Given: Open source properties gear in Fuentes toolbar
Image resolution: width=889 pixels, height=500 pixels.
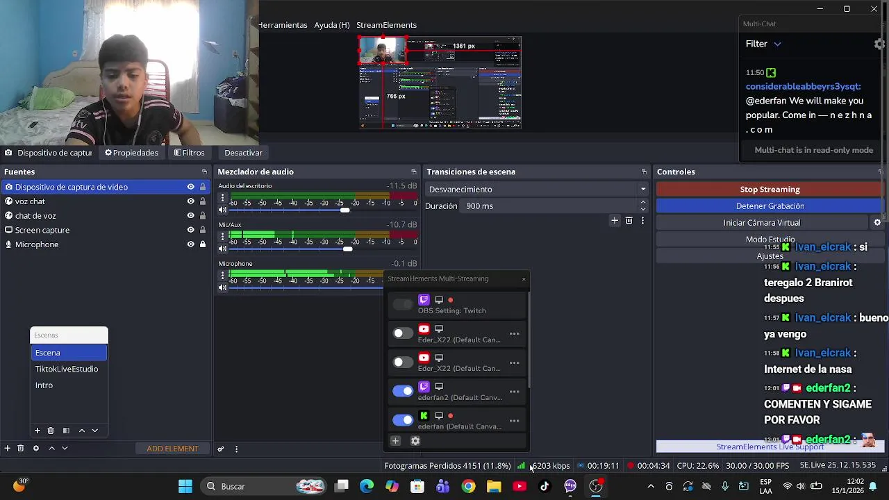Looking at the screenshot, I should pos(36,449).
